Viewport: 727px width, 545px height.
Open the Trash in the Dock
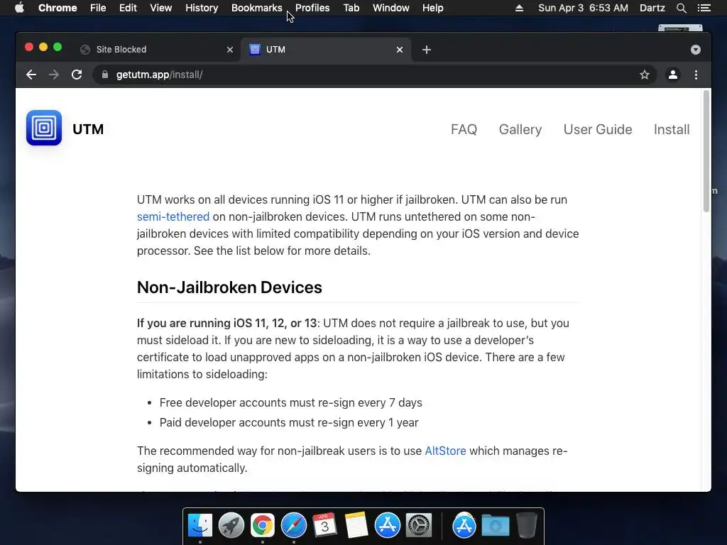coord(526,526)
